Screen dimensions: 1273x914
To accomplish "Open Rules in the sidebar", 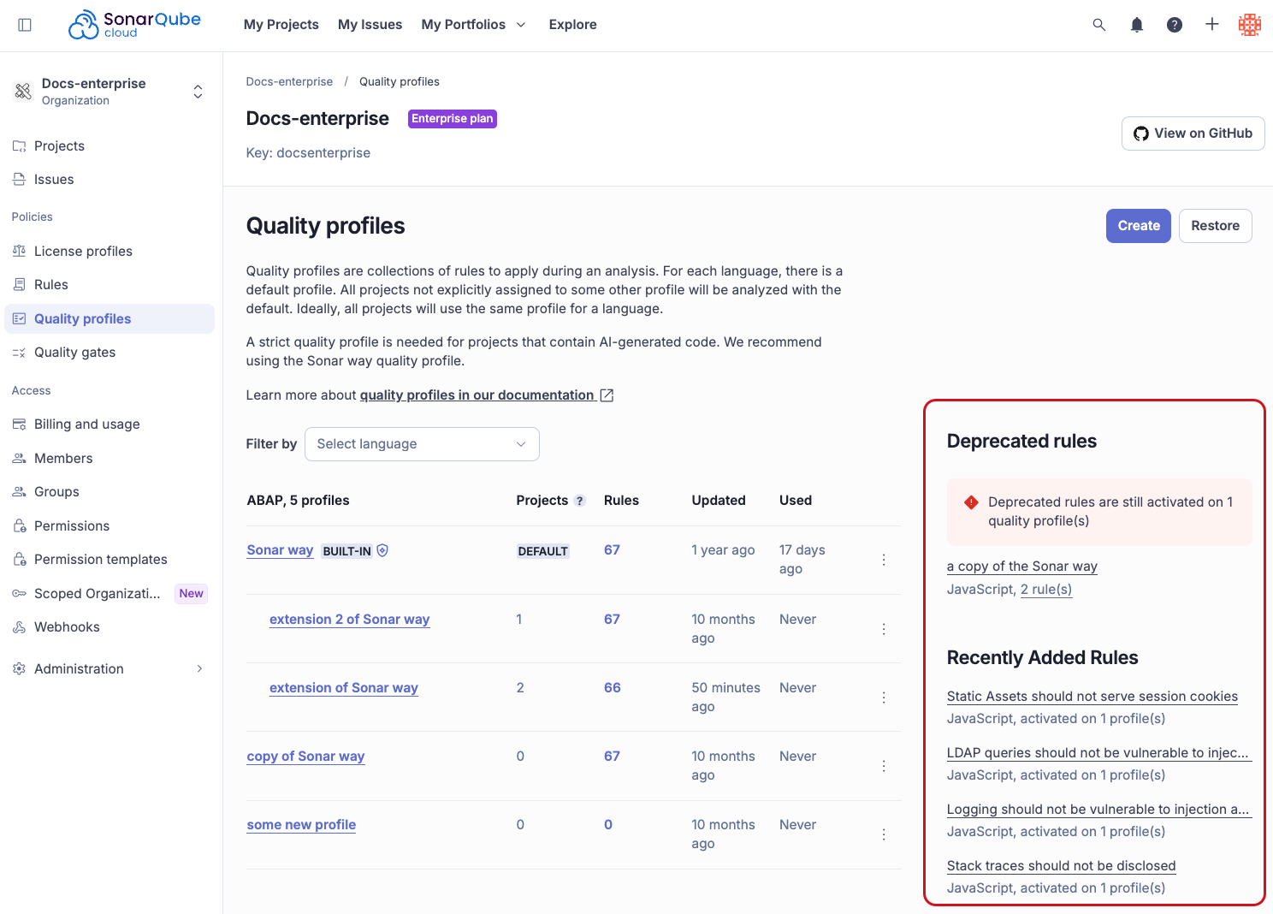I will [109, 285].
